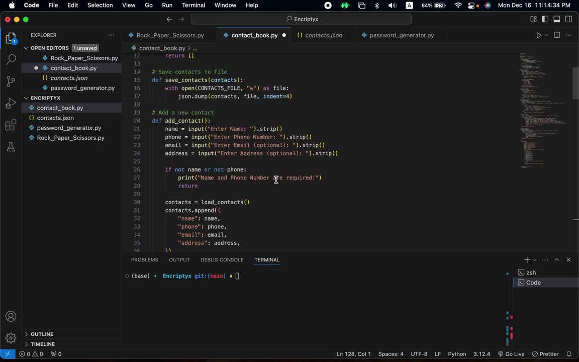Switch to the password_generator.py tab
The height and width of the screenshot is (362, 579).
[x=401, y=35]
